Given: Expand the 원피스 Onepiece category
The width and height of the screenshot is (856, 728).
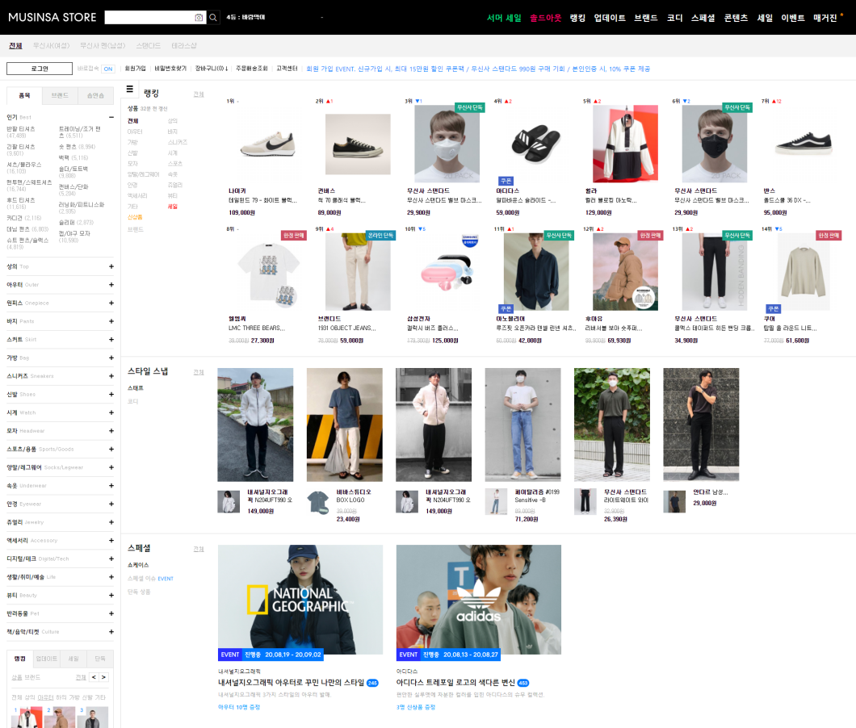Looking at the screenshot, I should pyautogui.click(x=111, y=303).
